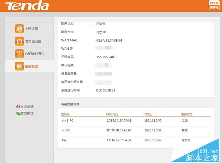Click the blurred default gateway value
This screenshot has width=222, height=164.
103,65
